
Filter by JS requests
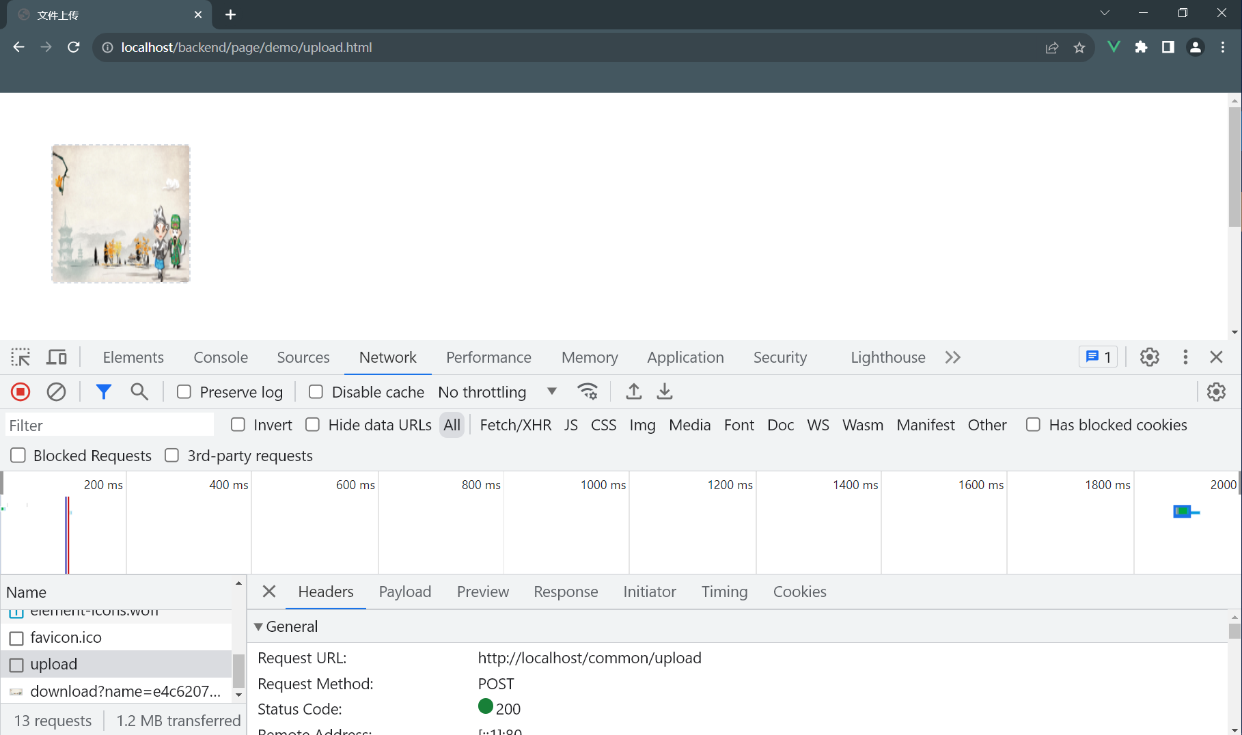(571, 425)
